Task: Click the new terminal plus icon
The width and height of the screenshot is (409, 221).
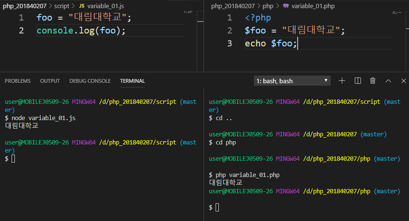Action: (342, 81)
